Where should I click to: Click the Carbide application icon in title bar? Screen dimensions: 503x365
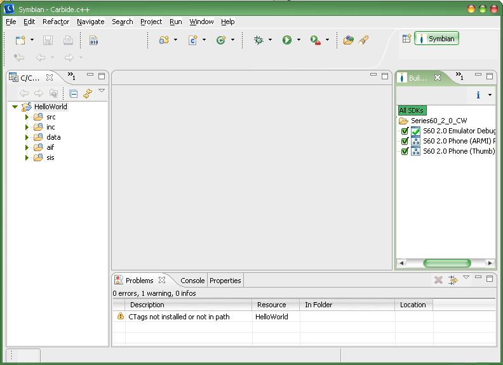pyautogui.click(x=9, y=9)
